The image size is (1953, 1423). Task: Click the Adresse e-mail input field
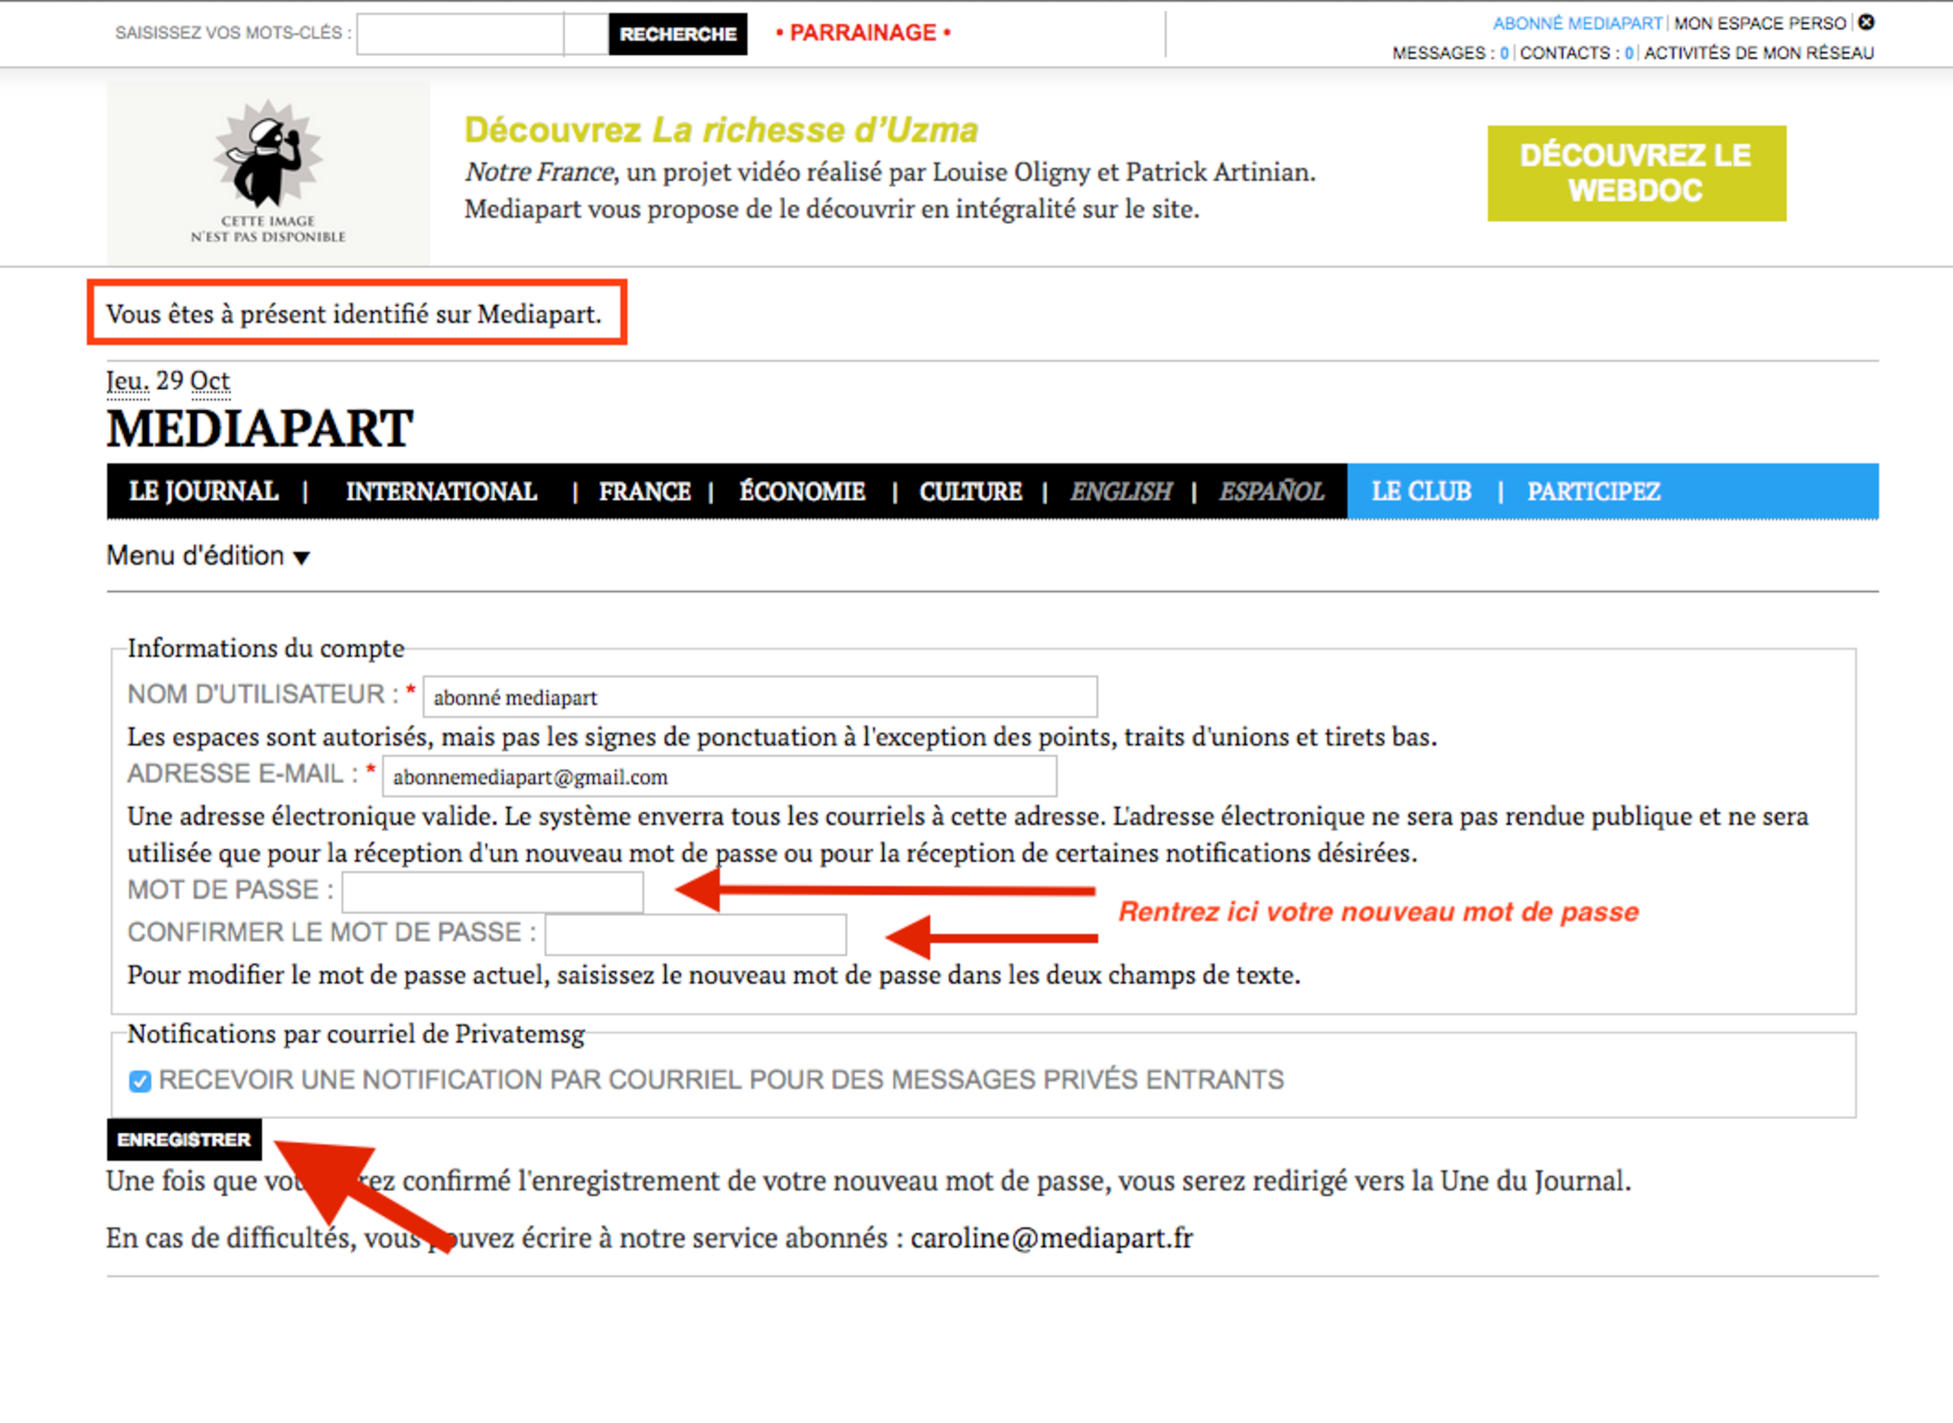720,777
